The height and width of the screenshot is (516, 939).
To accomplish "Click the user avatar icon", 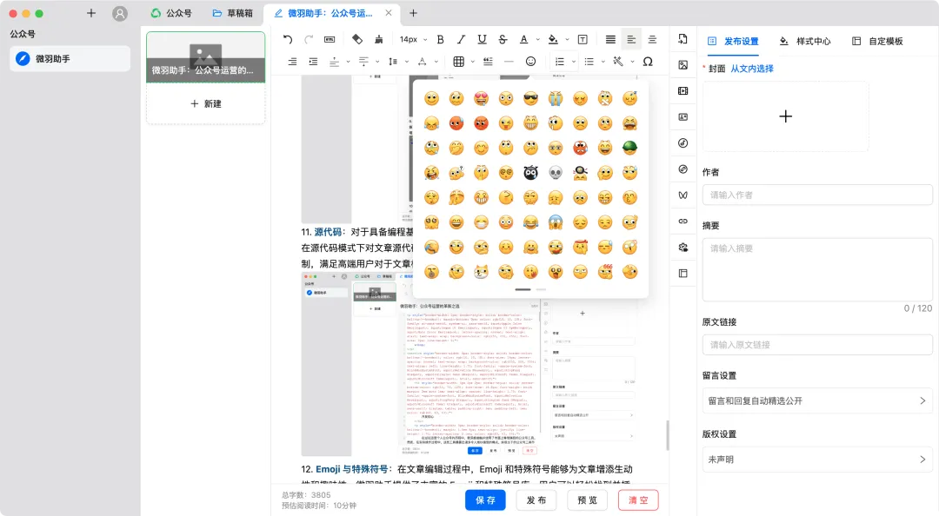I will [120, 13].
